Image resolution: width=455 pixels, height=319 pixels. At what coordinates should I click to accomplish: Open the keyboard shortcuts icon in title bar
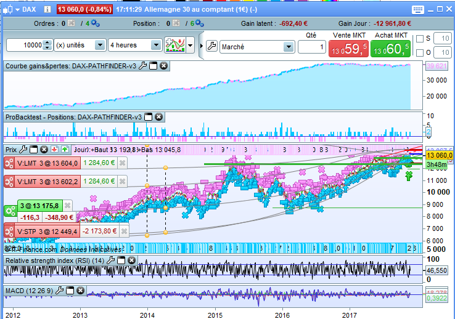click(x=417, y=10)
